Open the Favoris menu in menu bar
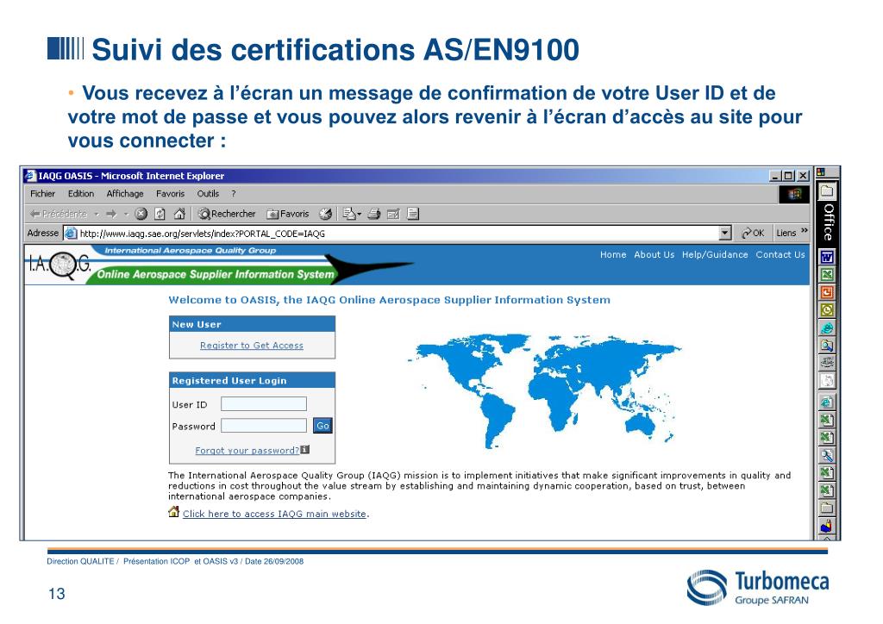This screenshot has width=883, height=624. tap(171, 194)
